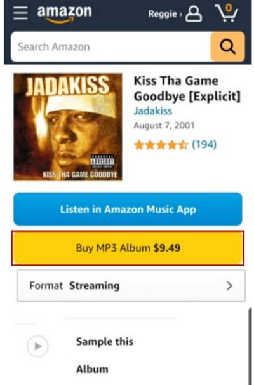Go to the Amazon home logo
The width and height of the screenshot is (254, 385).
64,14
